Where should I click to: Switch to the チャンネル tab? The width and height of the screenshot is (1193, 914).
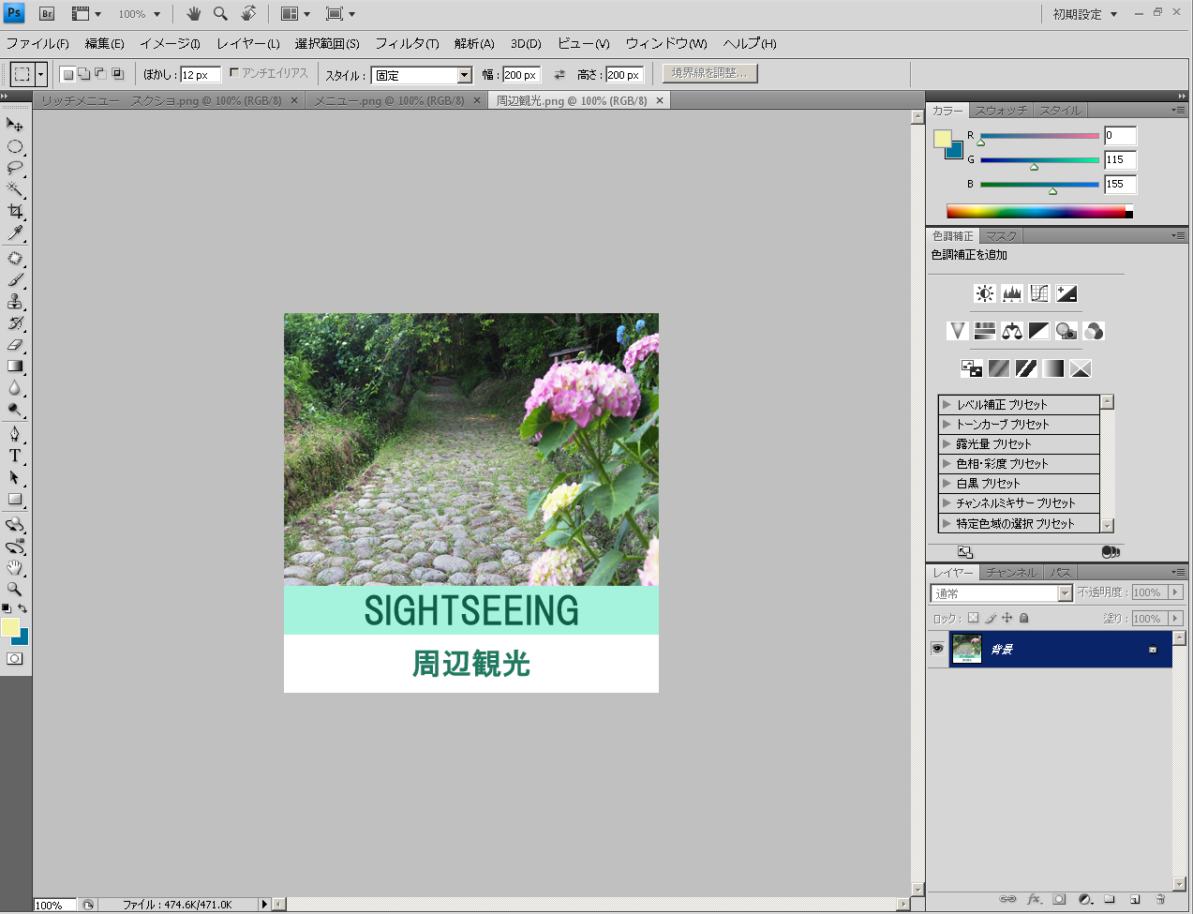pos(1010,572)
